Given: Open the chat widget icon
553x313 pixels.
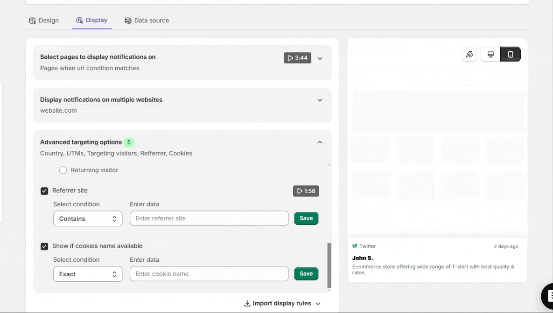Looking at the screenshot, I should click(x=548, y=295).
